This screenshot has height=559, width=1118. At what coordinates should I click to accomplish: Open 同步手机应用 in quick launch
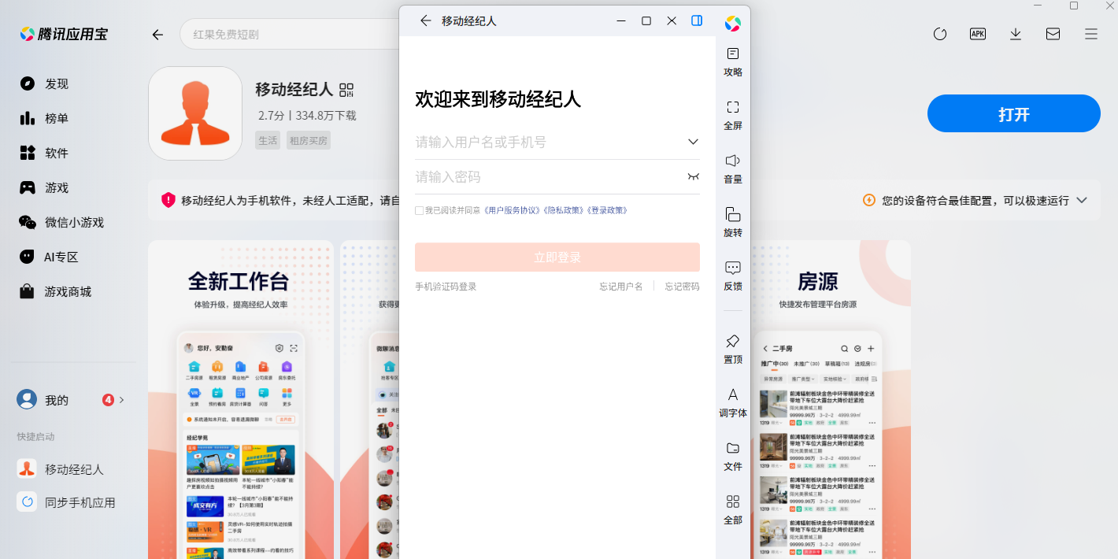pos(66,502)
